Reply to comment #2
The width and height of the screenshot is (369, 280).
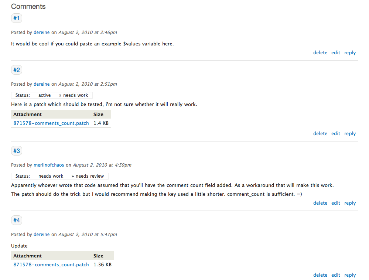[350, 134]
